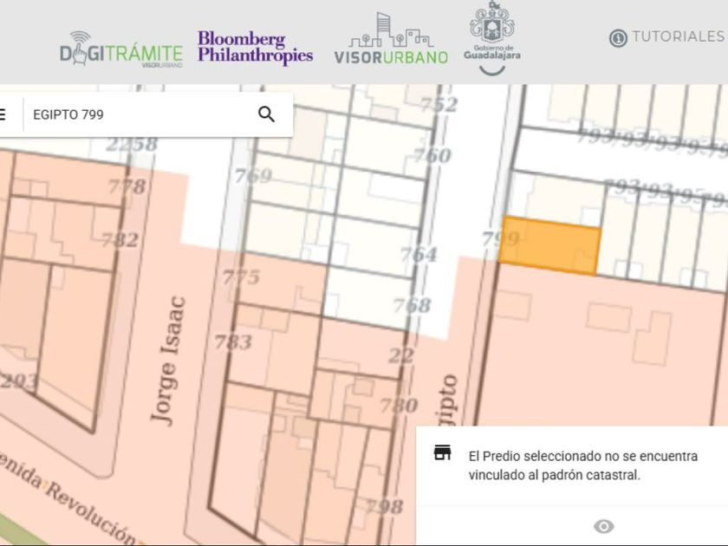Click the parcel numbered 780
This screenshot has height=546, width=728.
400,406
